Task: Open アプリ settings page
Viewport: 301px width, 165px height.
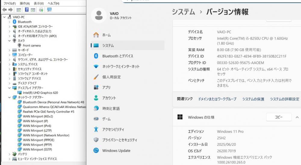Action: coord(127,87)
